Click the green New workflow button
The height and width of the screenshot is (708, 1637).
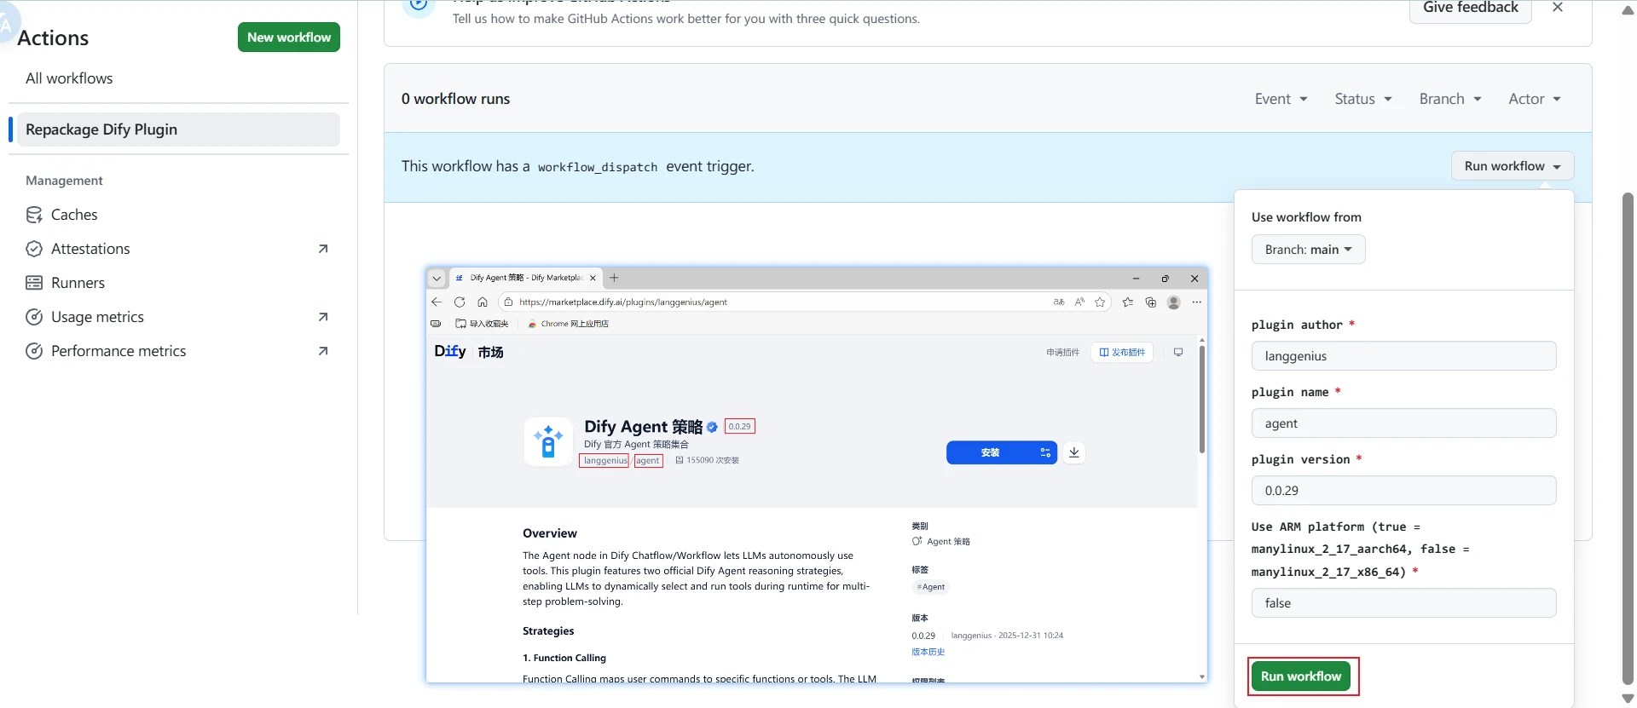point(289,37)
